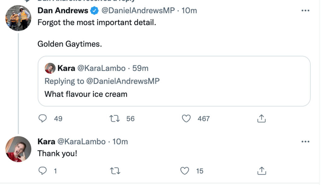Image resolution: width=323 pixels, height=185 pixels.
Task: Open the @DanielAndrewsMP handle link
Action: pyautogui.click(x=138, y=10)
